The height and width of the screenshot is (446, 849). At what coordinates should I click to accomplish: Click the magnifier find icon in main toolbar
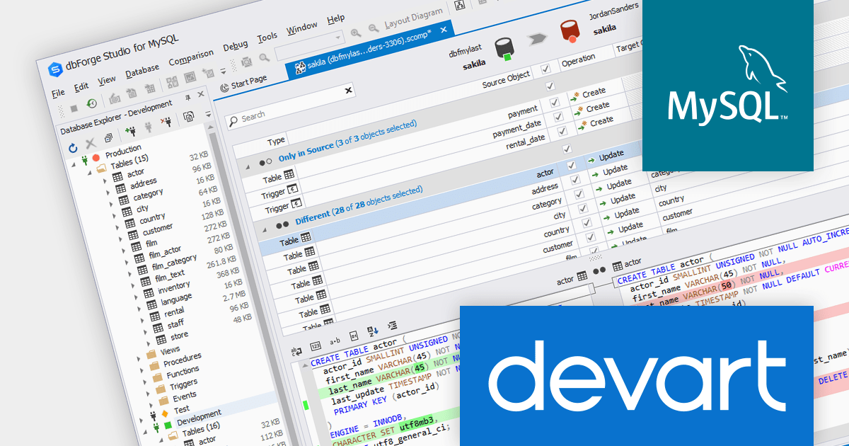264,58
